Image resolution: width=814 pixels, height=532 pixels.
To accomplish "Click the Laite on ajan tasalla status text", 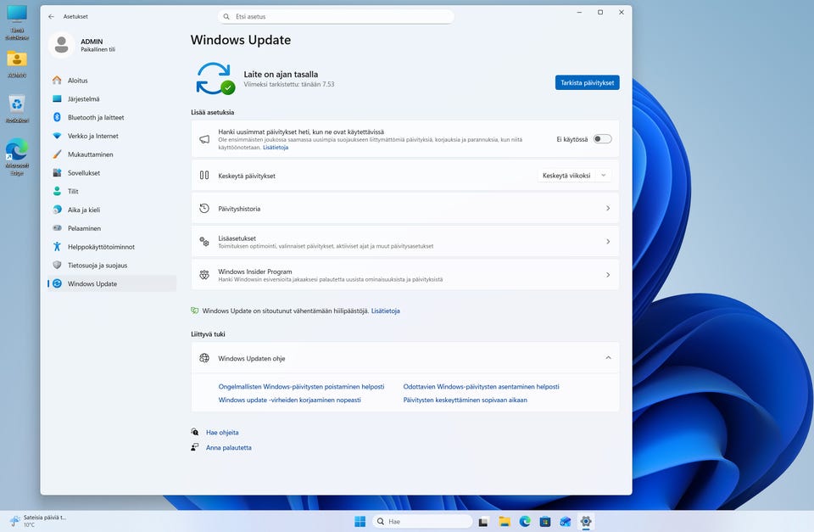I will tap(281, 75).
